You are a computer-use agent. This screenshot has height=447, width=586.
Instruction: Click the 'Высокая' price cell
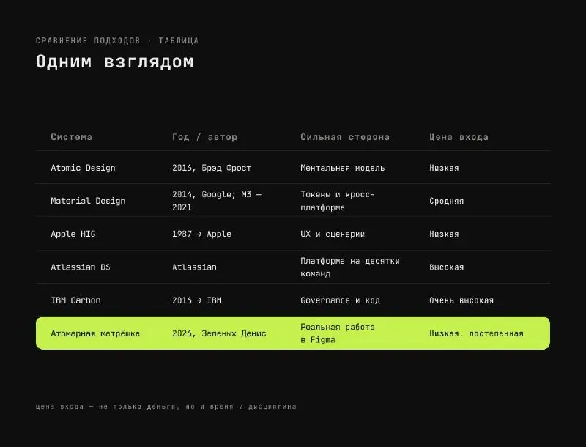click(446, 267)
